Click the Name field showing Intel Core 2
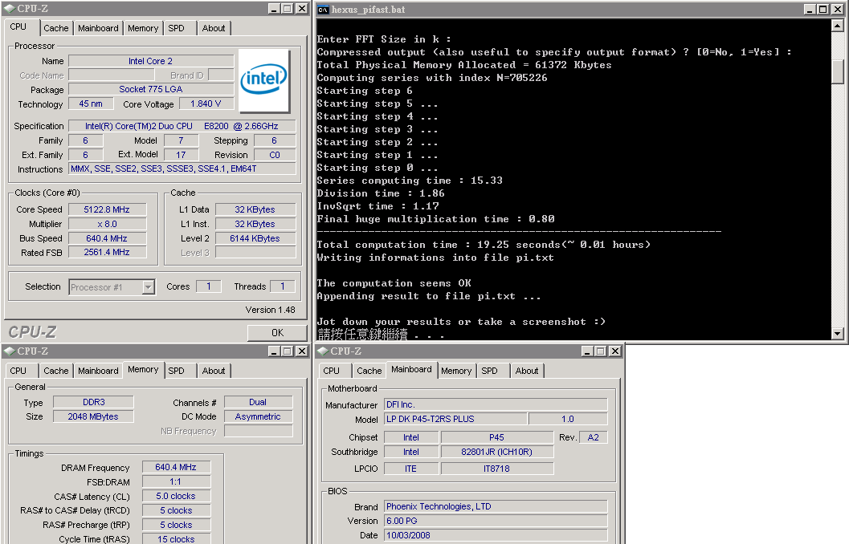Image resolution: width=849 pixels, height=544 pixels. tap(151, 61)
